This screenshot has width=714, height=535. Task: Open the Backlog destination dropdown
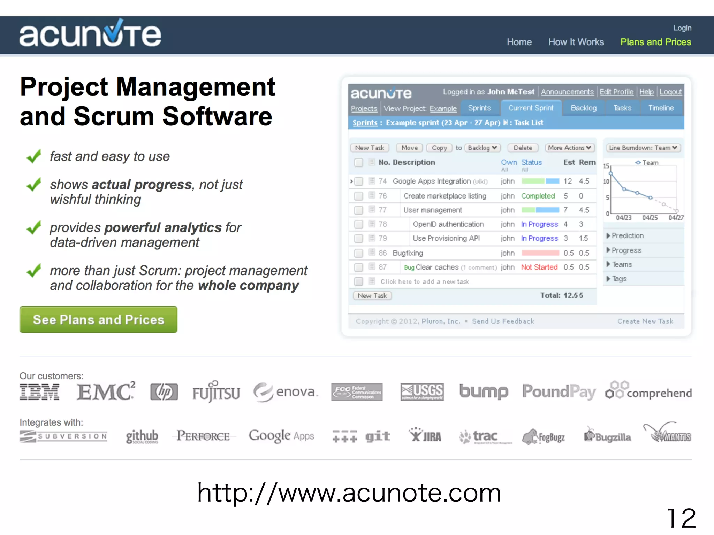click(483, 148)
